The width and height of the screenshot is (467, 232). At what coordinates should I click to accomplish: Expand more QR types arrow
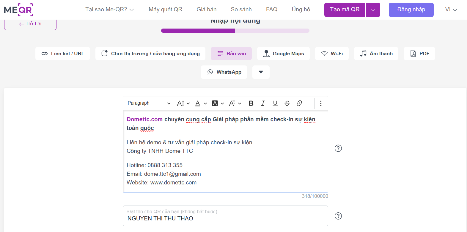click(261, 72)
